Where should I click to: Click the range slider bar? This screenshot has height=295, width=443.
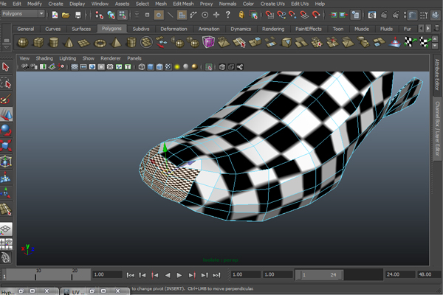point(319,274)
